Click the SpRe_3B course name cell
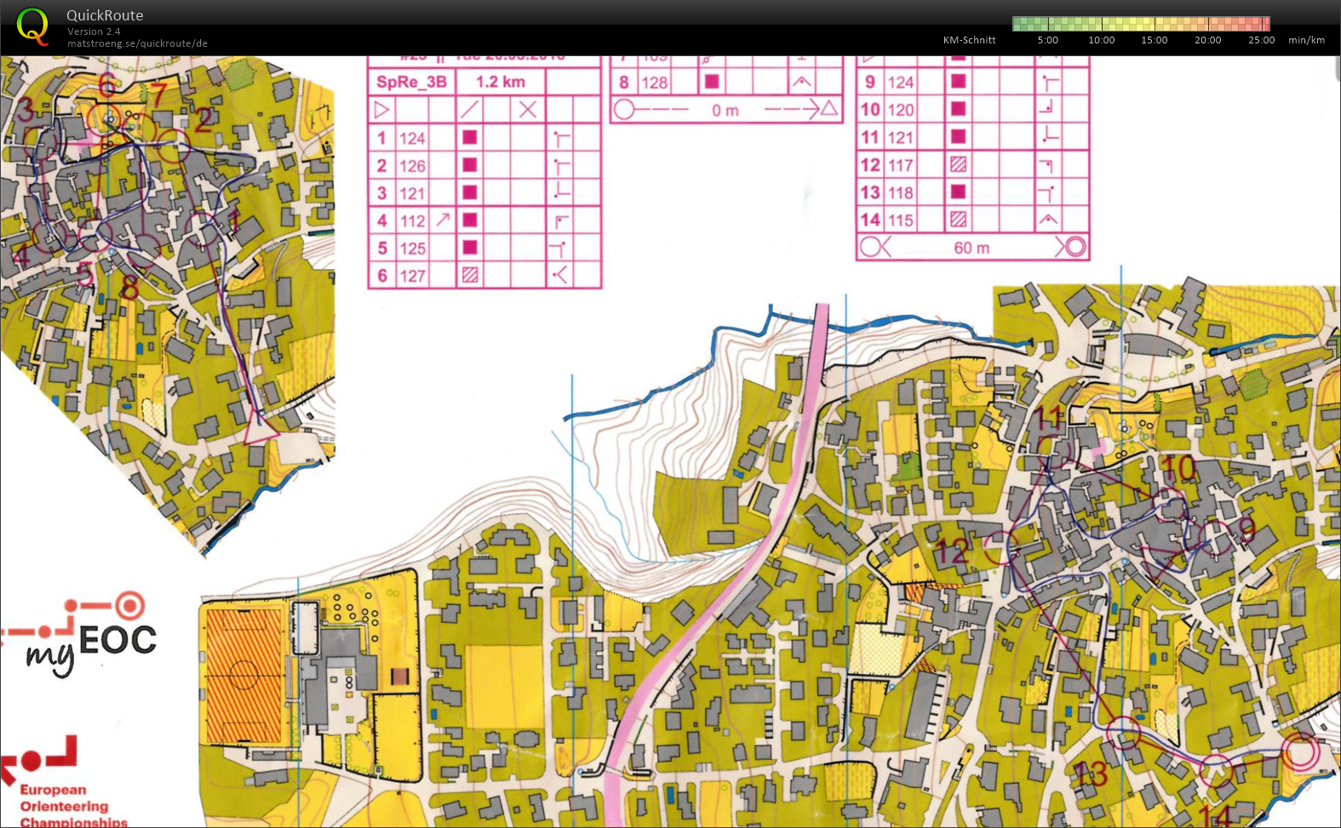 pyautogui.click(x=411, y=82)
